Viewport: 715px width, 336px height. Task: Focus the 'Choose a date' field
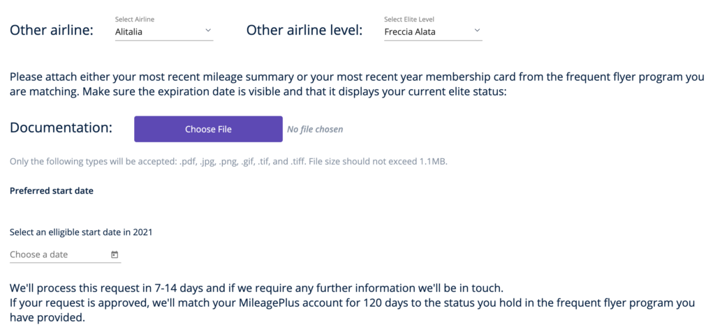click(65, 254)
